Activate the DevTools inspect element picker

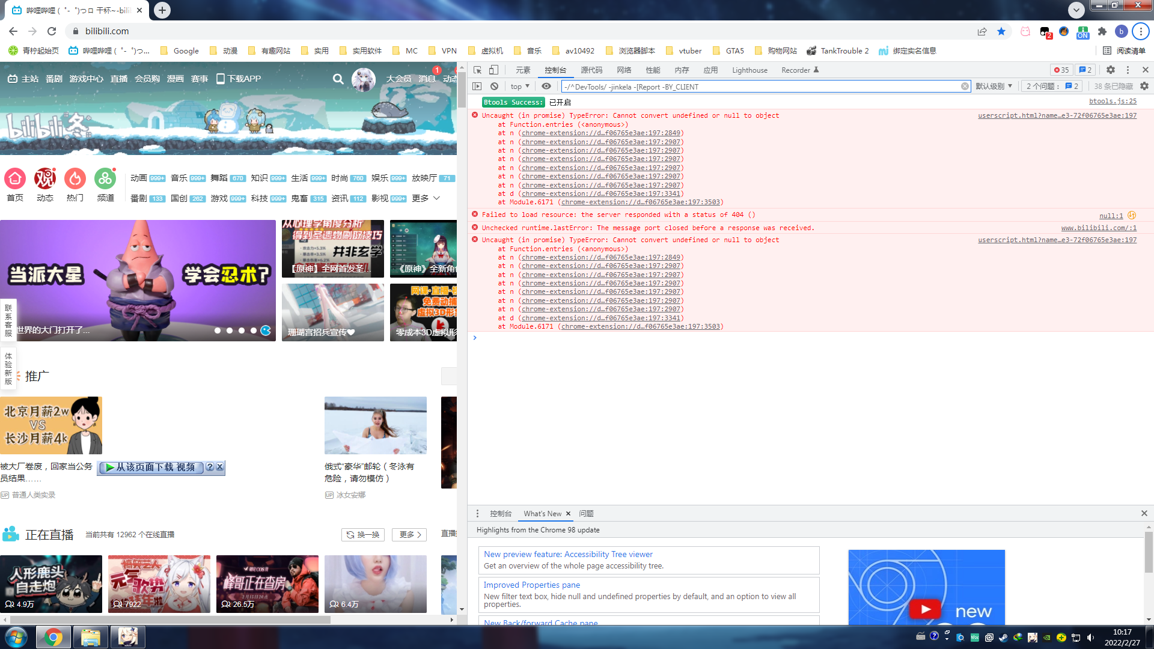[x=477, y=70]
